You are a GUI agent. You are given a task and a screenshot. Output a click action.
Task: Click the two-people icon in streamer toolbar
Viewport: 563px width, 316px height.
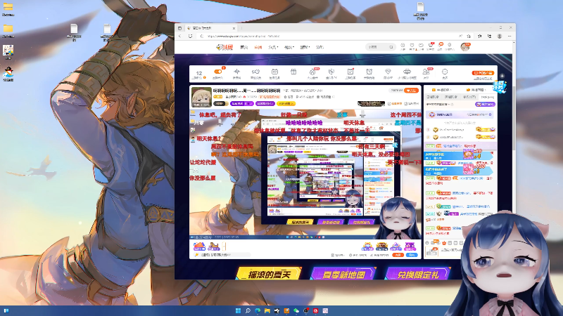coord(426,72)
